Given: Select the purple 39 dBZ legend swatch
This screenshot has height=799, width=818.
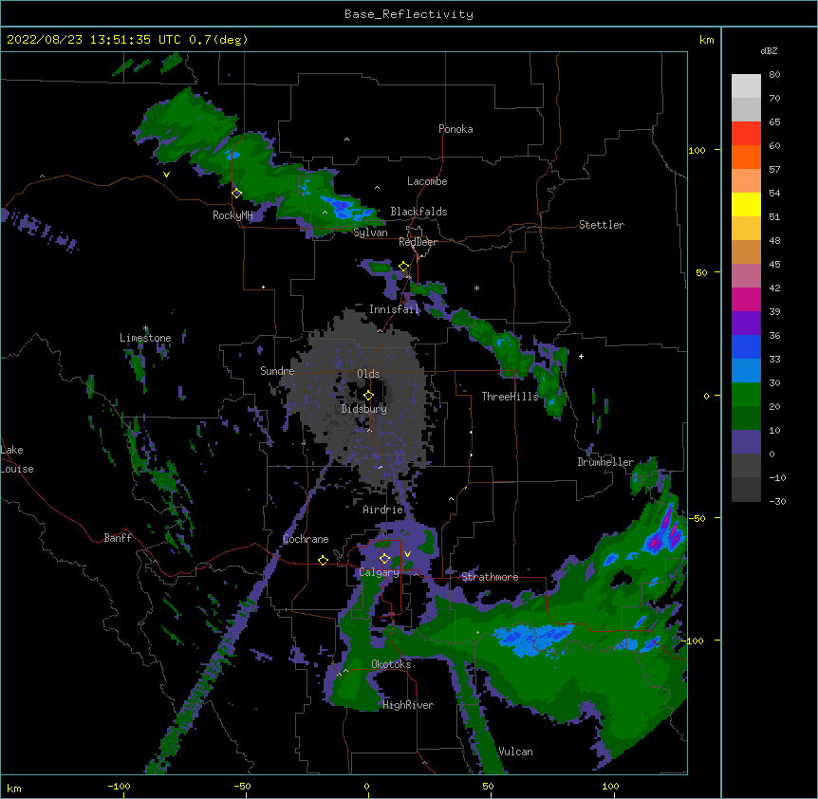Looking at the screenshot, I should (746, 323).
